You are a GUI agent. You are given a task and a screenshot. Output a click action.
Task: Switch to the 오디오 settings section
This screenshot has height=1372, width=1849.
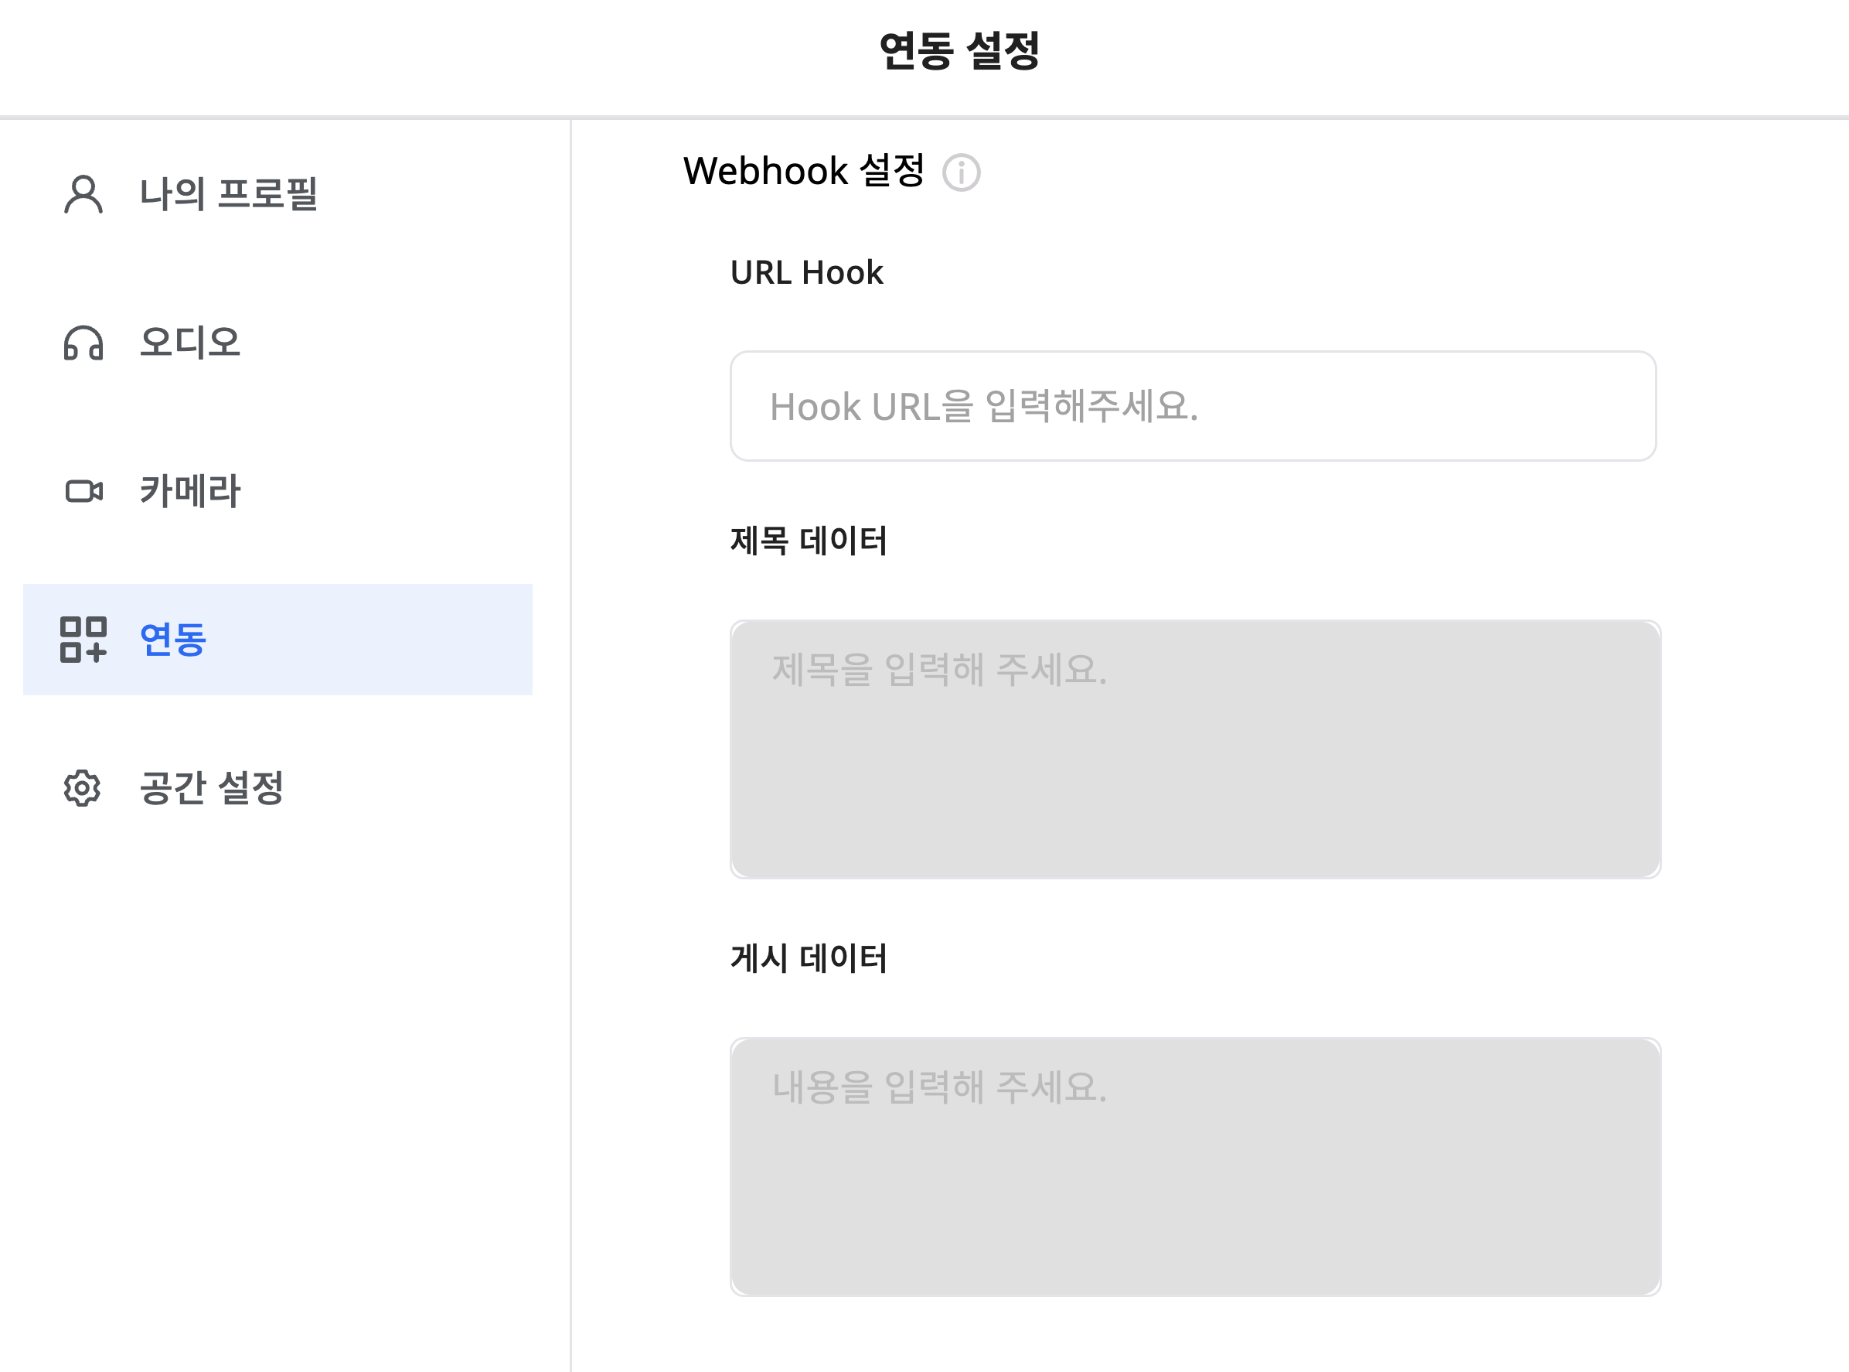coord(190,342)
